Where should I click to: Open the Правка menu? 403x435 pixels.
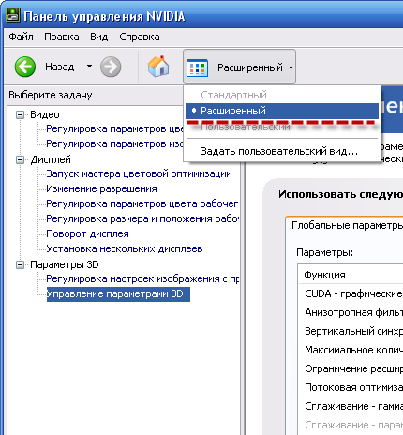click(62, 37)
